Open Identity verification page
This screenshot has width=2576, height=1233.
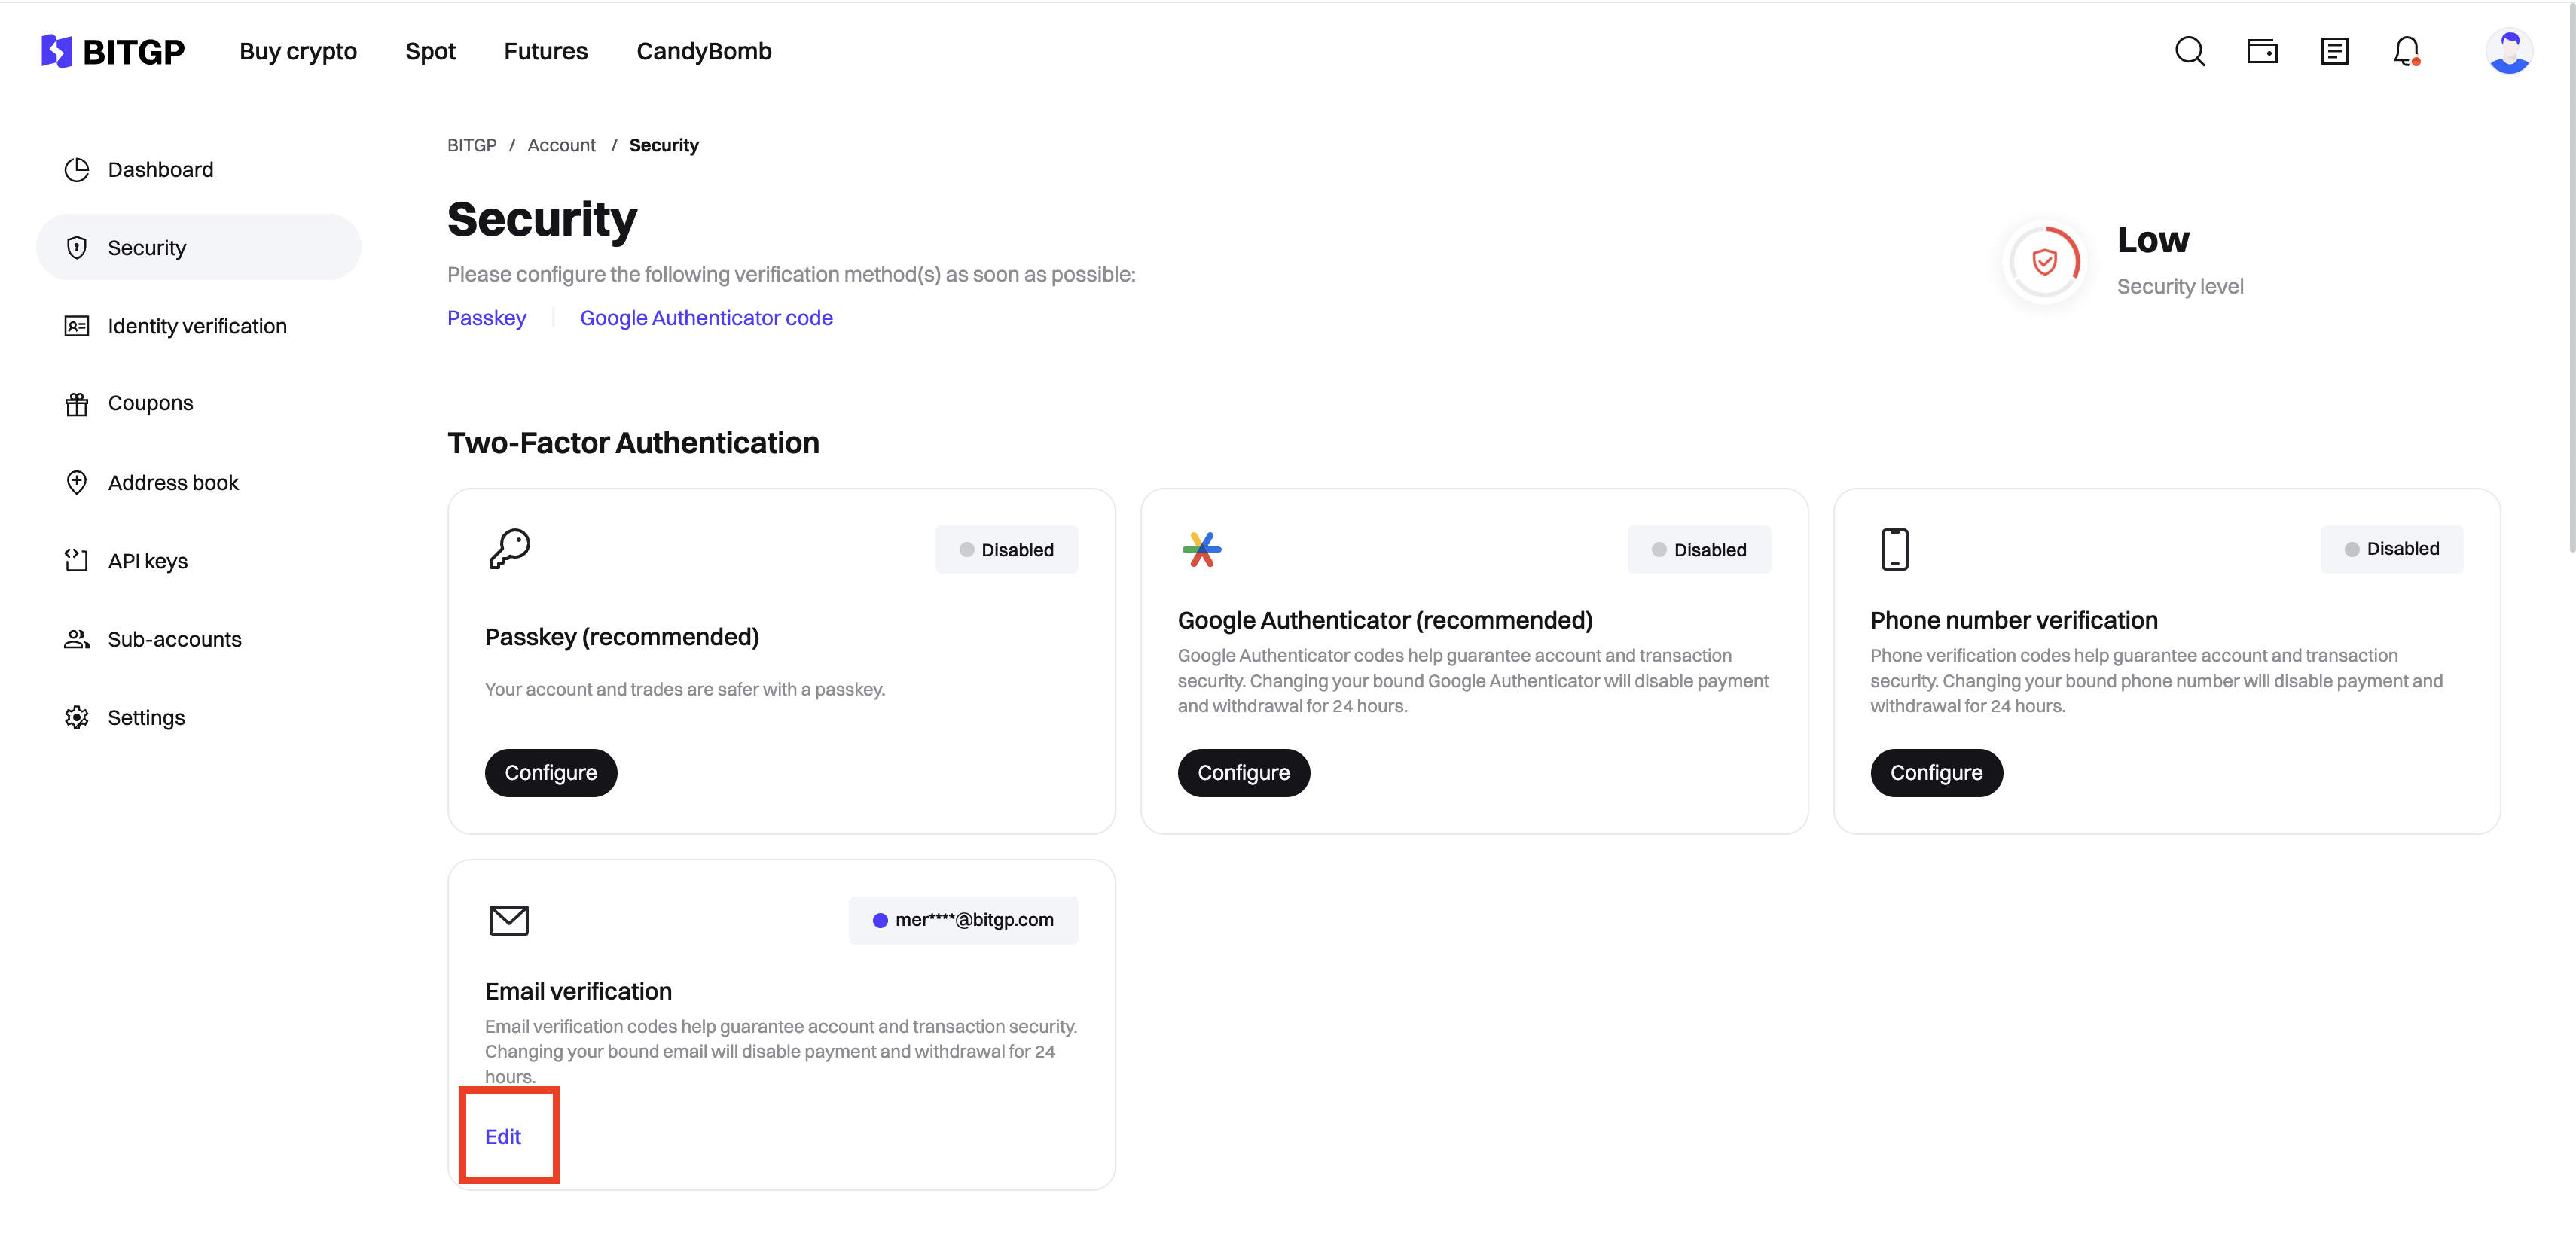(x=198, y=326)
